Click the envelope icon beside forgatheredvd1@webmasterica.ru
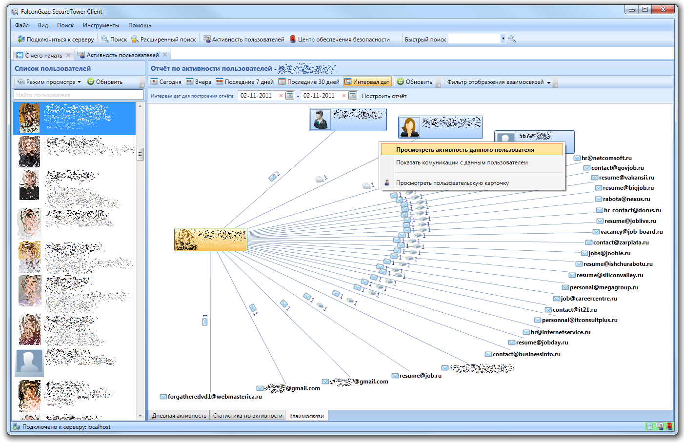684x443 pixels. coord(163,397)
